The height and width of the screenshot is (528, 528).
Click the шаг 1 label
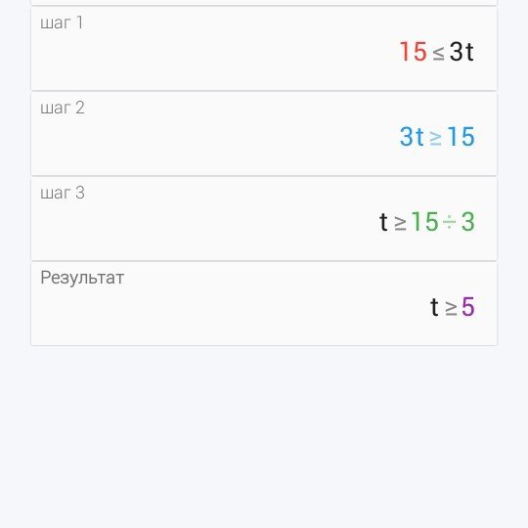[62, 22]
